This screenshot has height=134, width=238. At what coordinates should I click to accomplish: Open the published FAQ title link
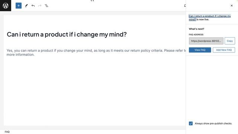click(x=210, y=17)
